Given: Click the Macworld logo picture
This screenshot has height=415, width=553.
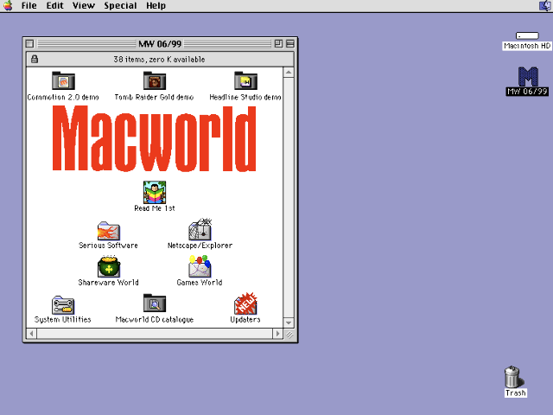Looking at the screenshot, I should [155, 138].
